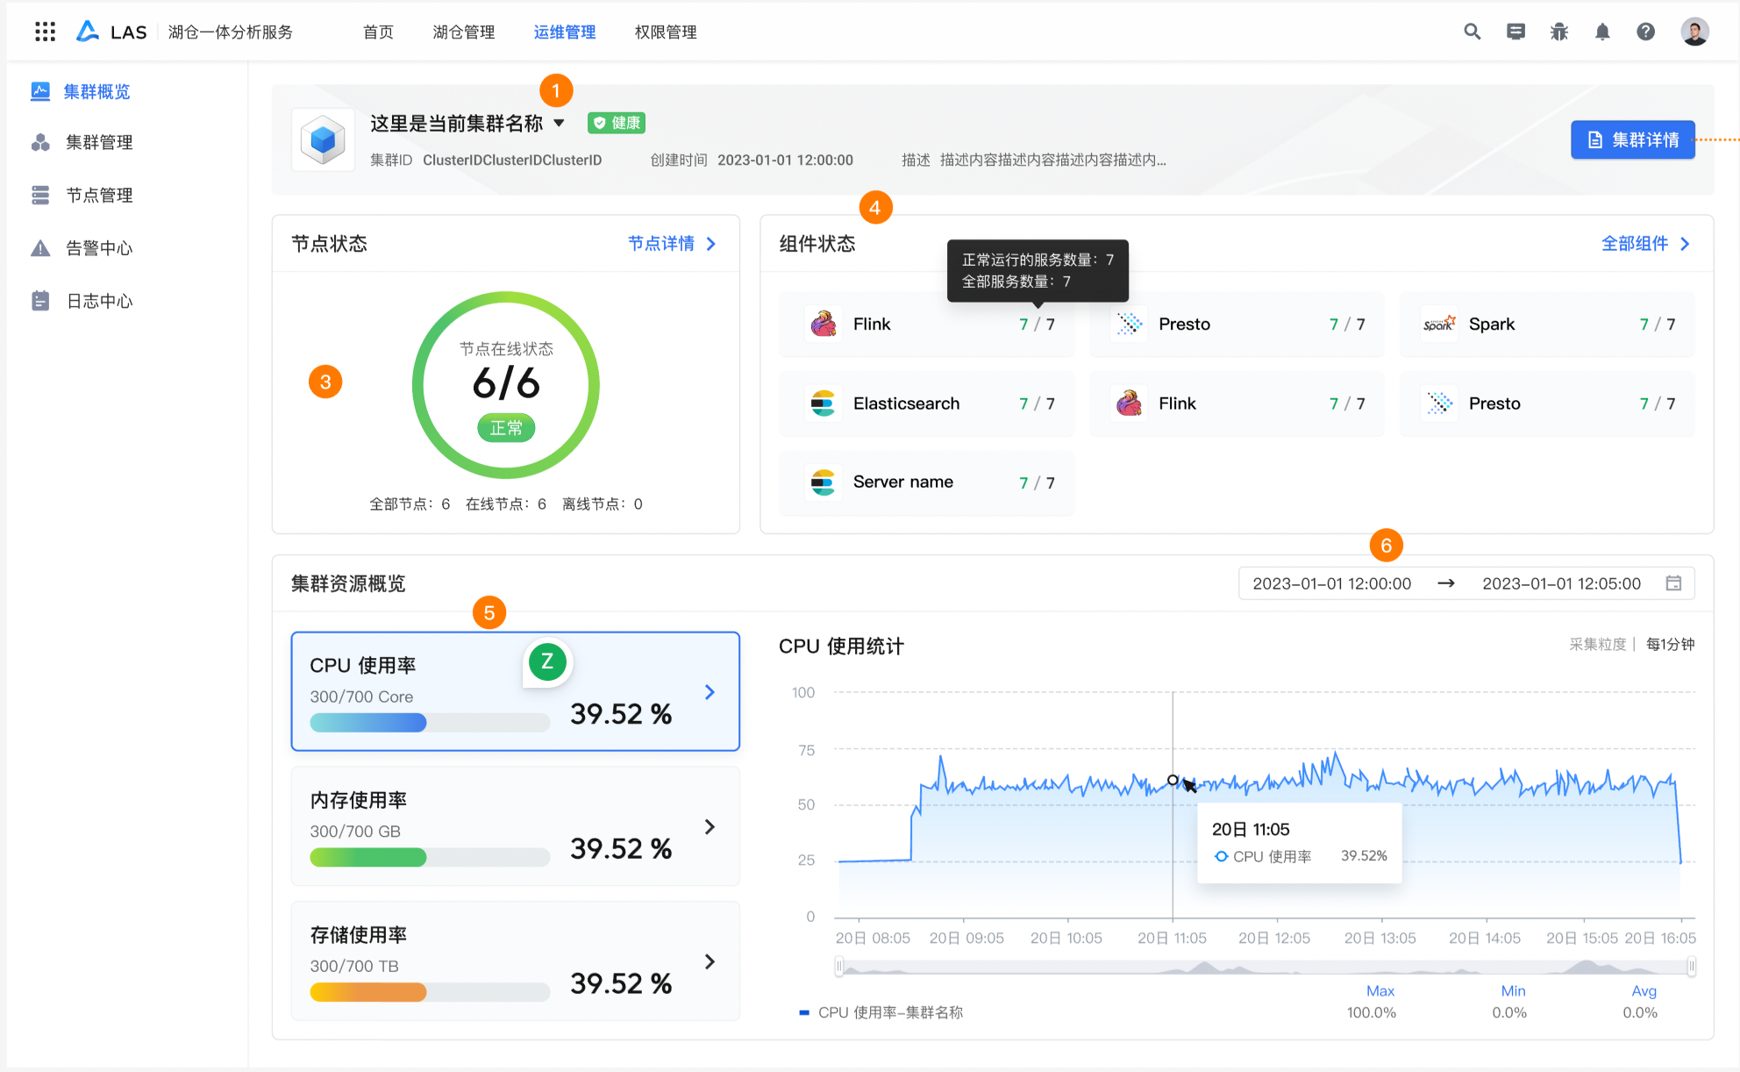Click the calendar icon in date range
This screenshot has height=1072, width=1740.
1673,583
